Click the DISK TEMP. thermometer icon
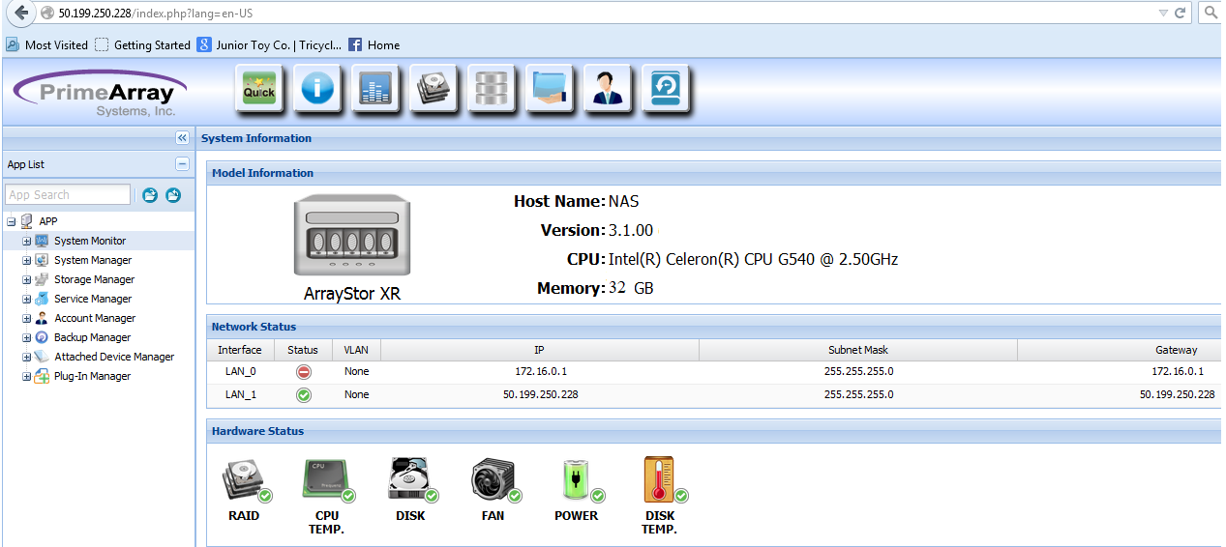The height and width of the screenshot is (547, 1226). pyautogui.click(x=660, y=481)
